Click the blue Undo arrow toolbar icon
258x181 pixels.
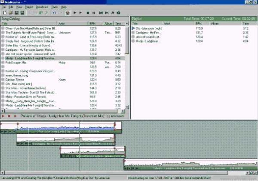point(54,13)
